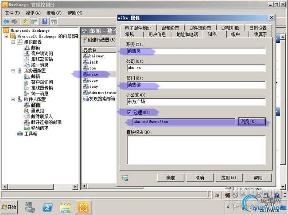Collapse the 组织配置 tree node
Image resolution: width=288 pixels, height=215 pixels.
tap(13, 42)
